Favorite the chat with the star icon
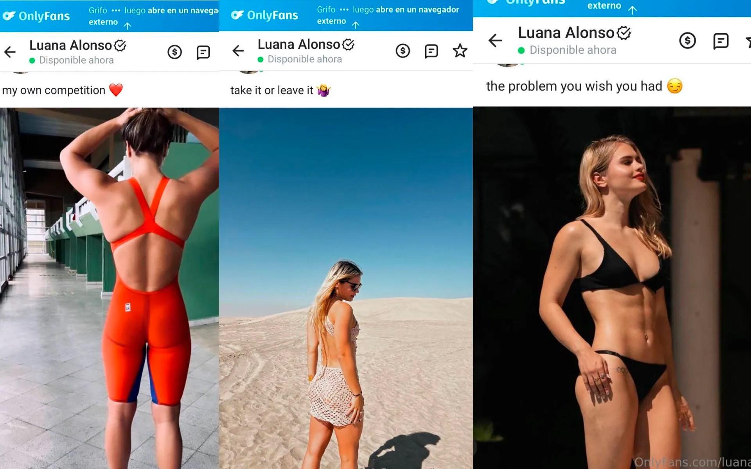The height and width of the screenshot is (469, 751). 460,50
